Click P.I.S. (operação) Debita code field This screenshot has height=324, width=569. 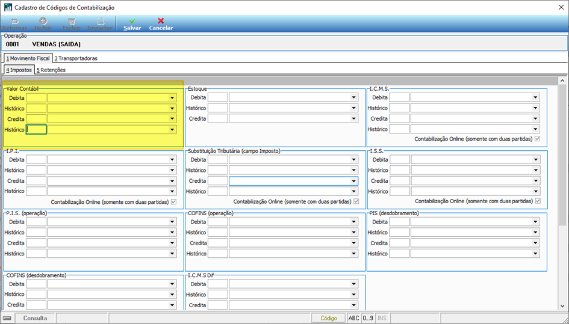tap(36, 222)
